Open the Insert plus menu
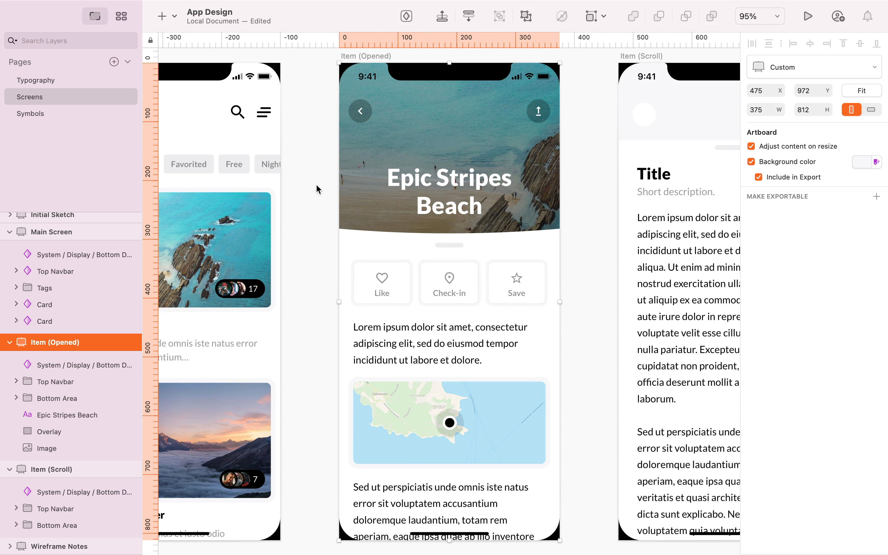Viewport: 888px width, 555px height. (162, 16)
